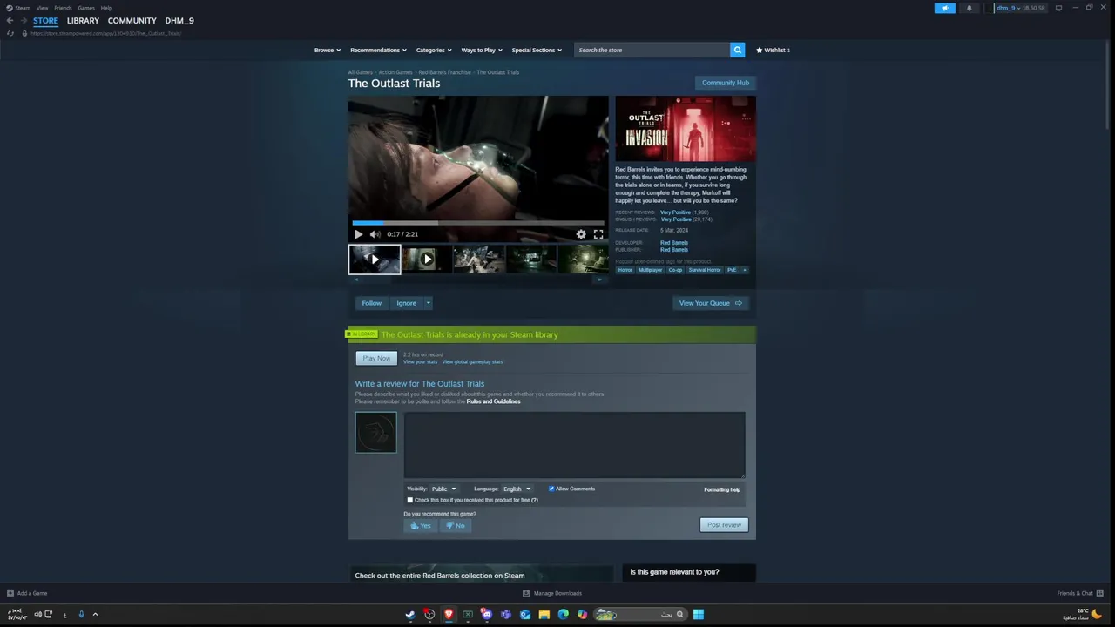Mute the trailer volume icon

375,234
